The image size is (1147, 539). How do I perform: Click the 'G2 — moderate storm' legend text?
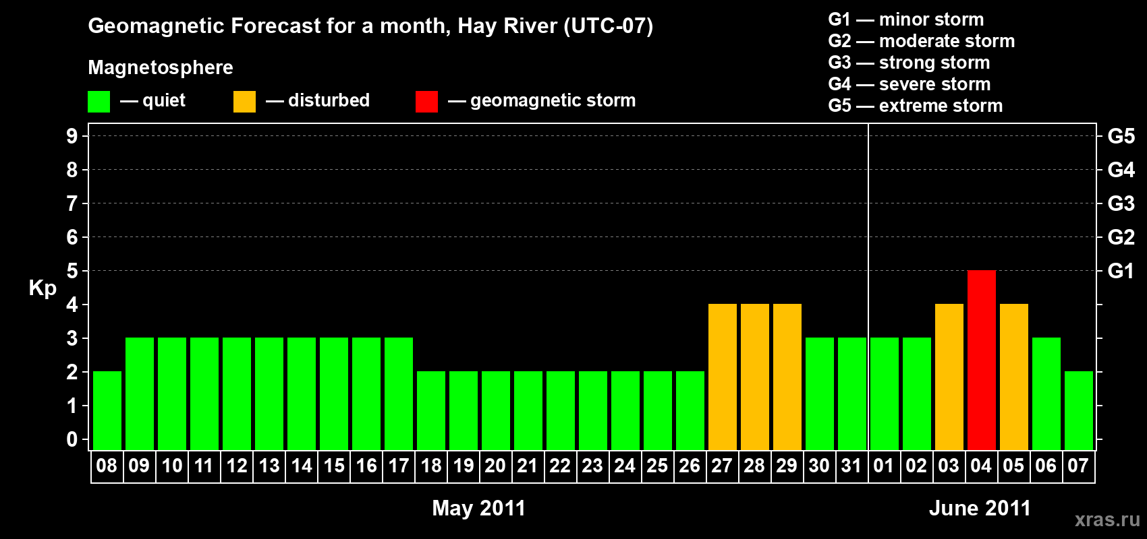tap(922, 41)
